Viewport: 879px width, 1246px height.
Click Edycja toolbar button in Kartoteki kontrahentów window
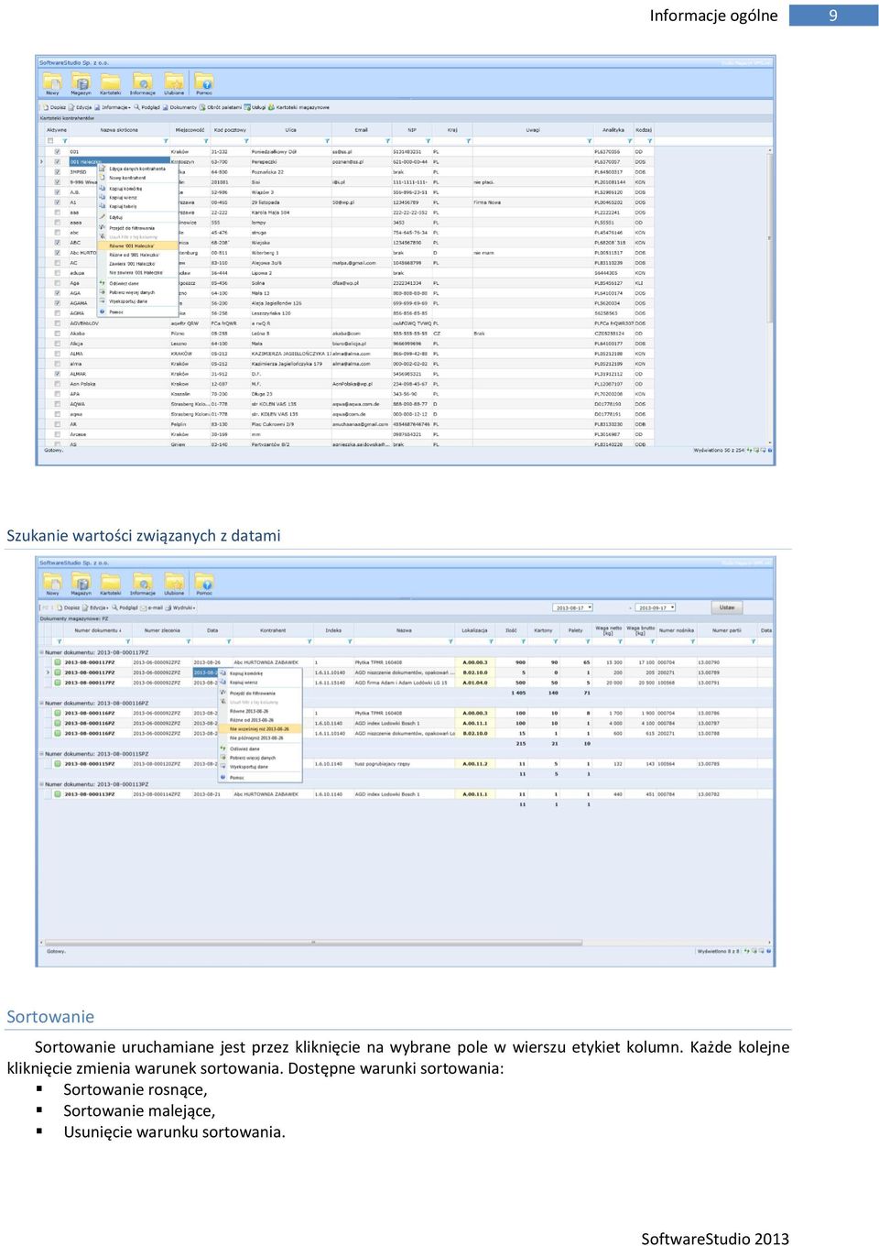click(81, 107)
